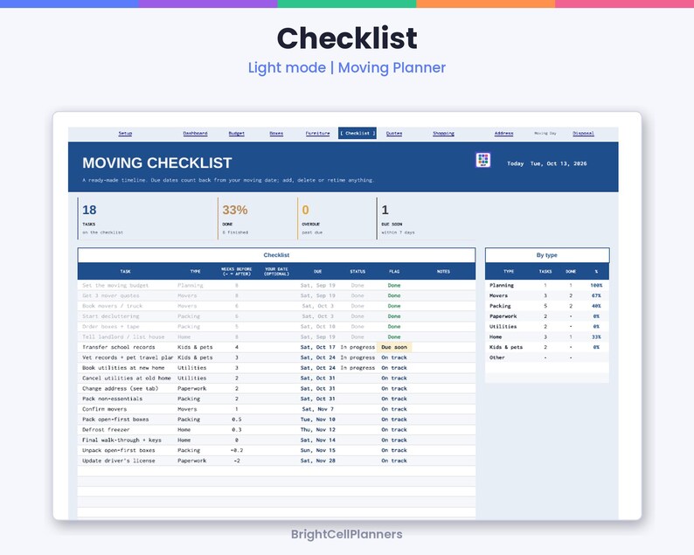Select the active Checklist tab

[357, 133]
